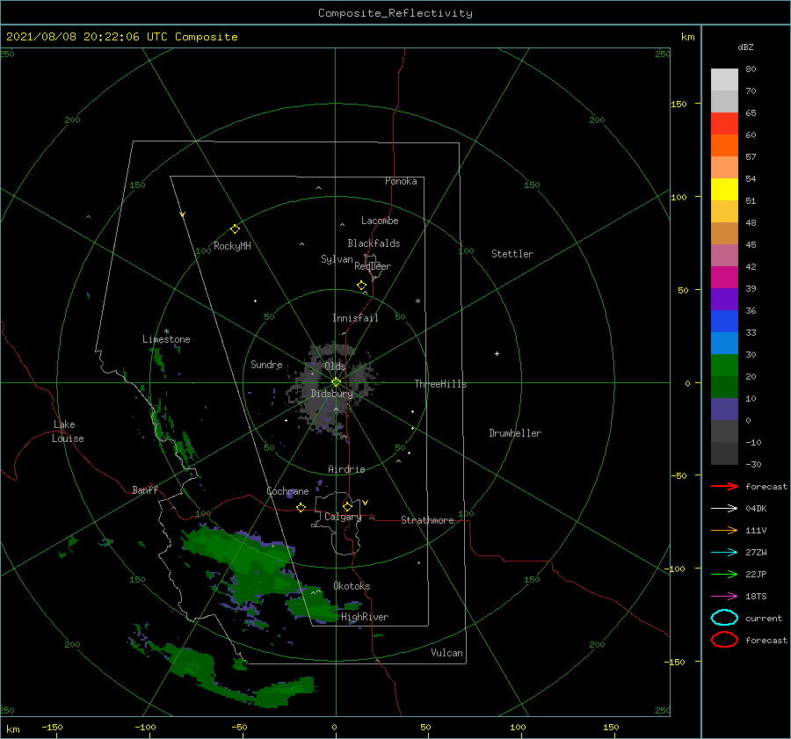The width and height of the screenshot is (791, 739).
Task: Click the Ponoka town label
Action: [x=401, y=181]
